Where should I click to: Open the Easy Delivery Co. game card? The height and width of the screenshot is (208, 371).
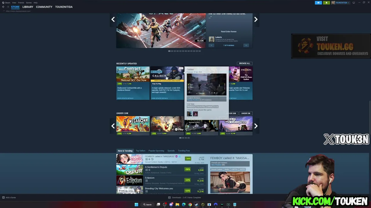(236, 126)
